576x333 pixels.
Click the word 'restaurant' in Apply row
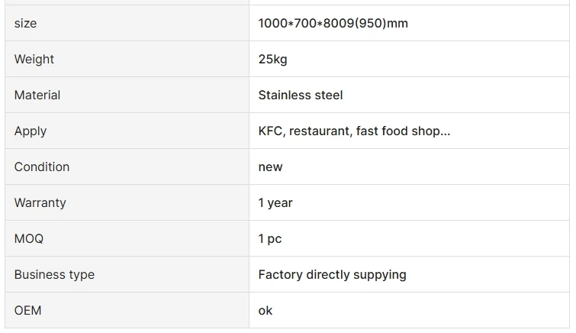tap(320, 131)
